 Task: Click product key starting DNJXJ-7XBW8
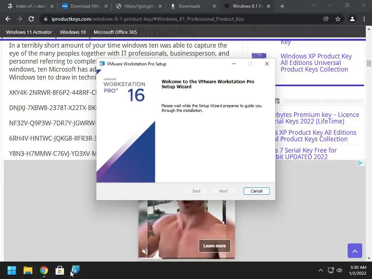point(52,108)
